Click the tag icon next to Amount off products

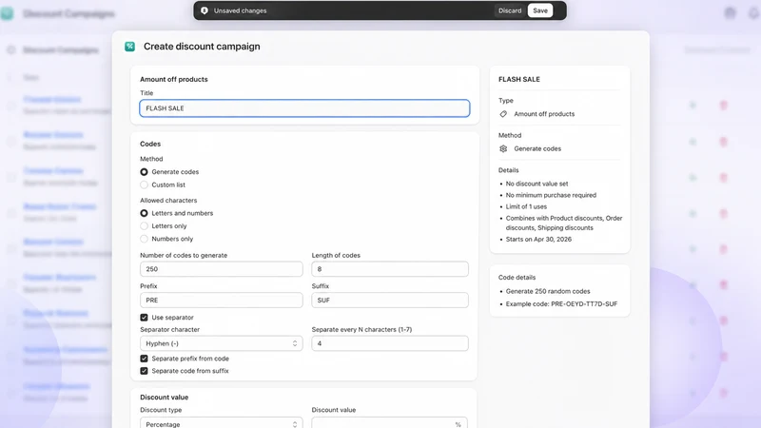tap(503, 114)
